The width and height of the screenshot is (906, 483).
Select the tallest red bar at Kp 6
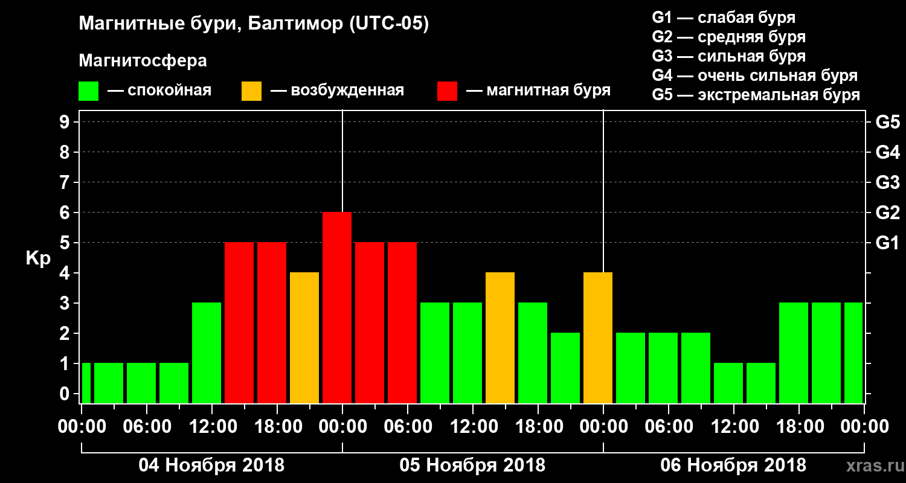(337, 308)
